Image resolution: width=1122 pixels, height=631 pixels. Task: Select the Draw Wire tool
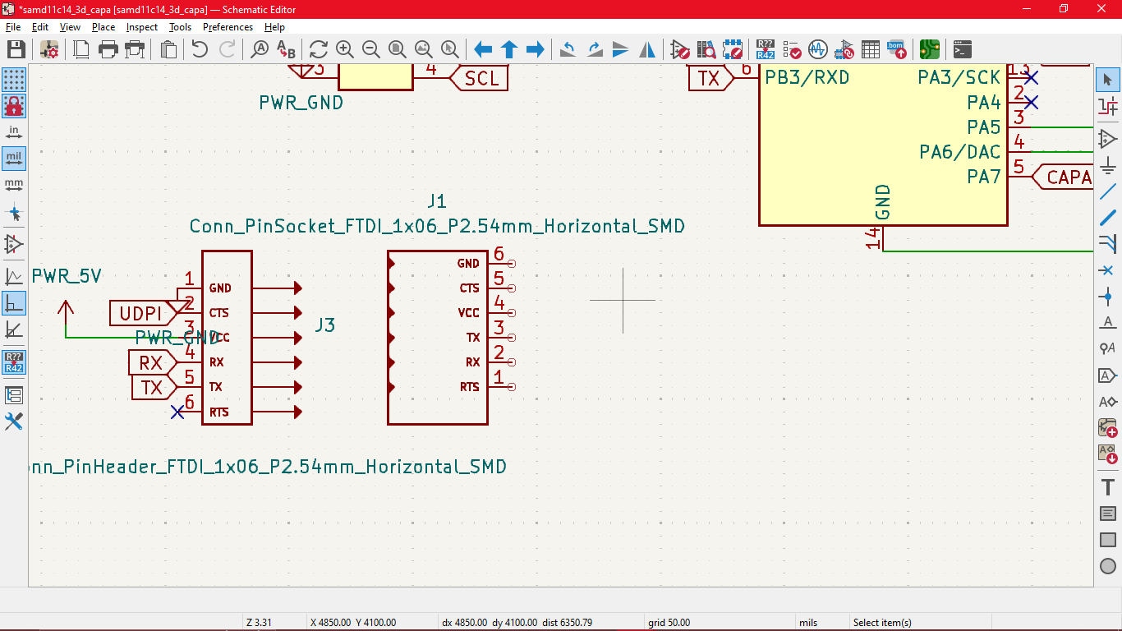(1108, 191)
